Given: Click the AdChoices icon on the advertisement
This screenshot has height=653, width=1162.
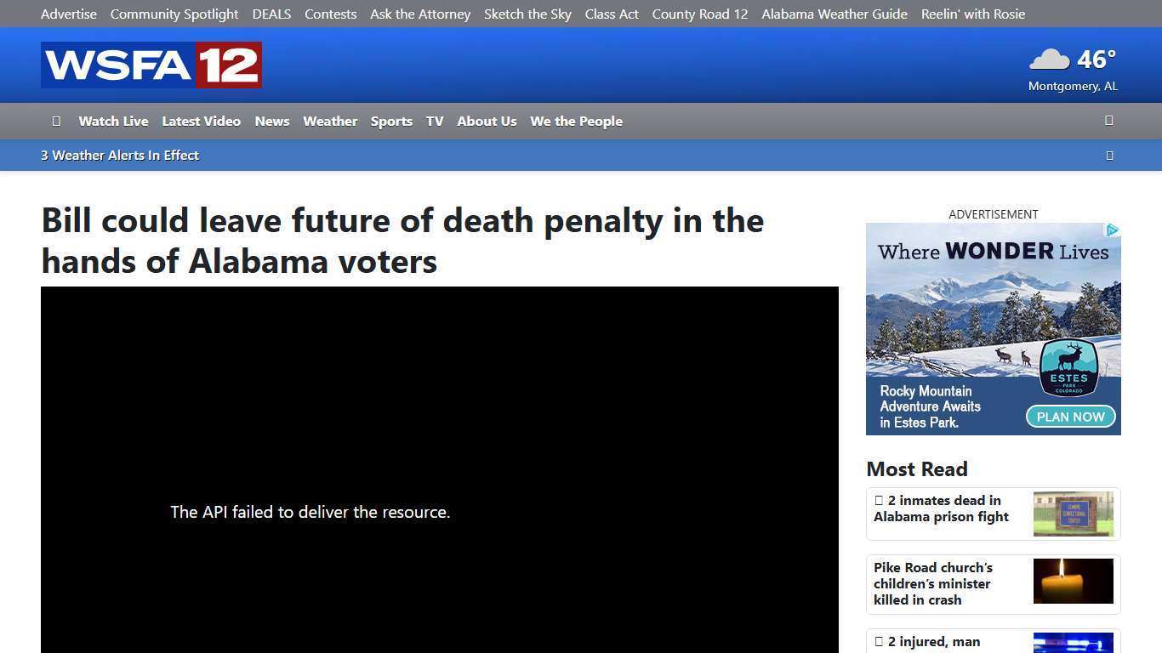Looking at the screenshot, I should (x=1113, y=230).
